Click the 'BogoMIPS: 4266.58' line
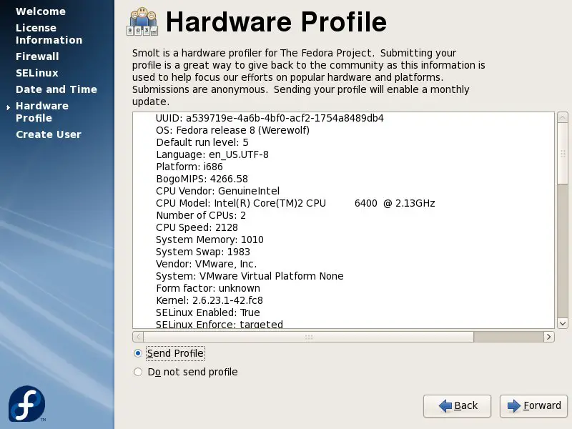Screen dimensions: 572x429 pos(202,179)
